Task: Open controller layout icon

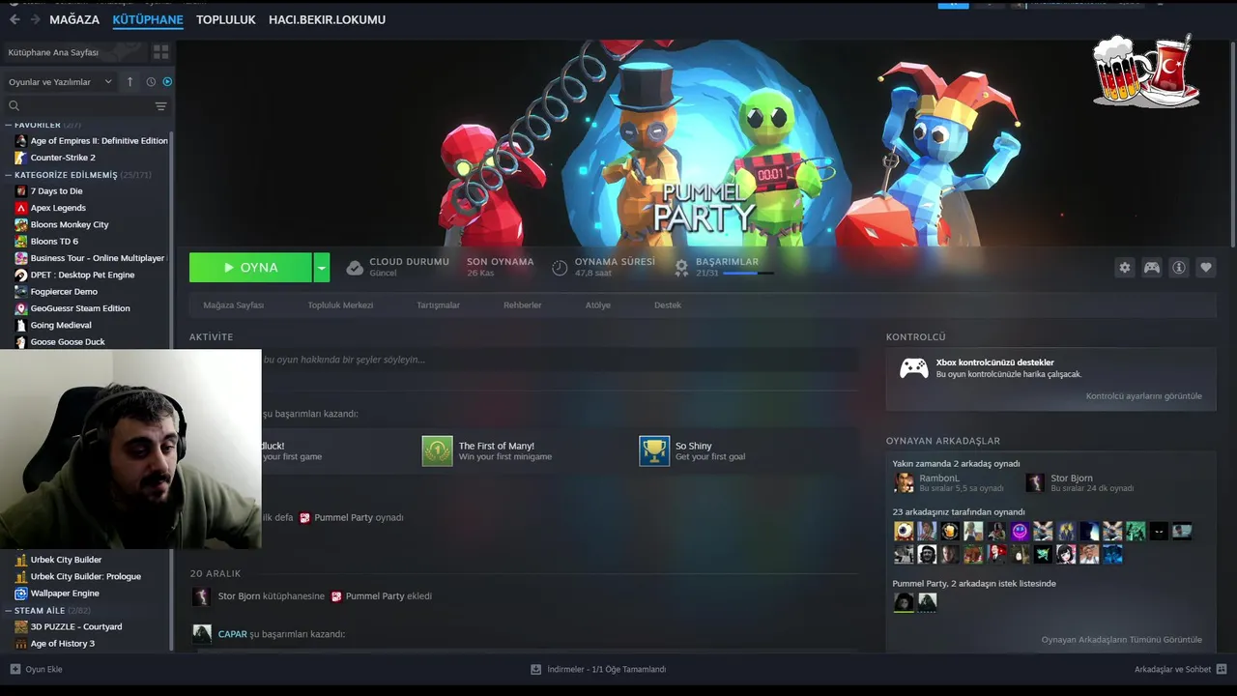Action: coord(1152,268)
